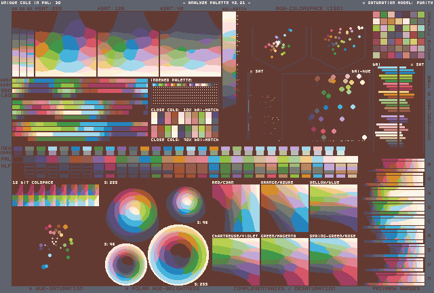Select the Green/Magenta gradient panel
Screen dimensions: 434x293
[284, 261]
